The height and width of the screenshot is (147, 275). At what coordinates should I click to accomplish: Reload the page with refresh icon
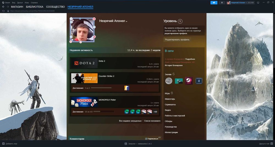coord(3,11)
